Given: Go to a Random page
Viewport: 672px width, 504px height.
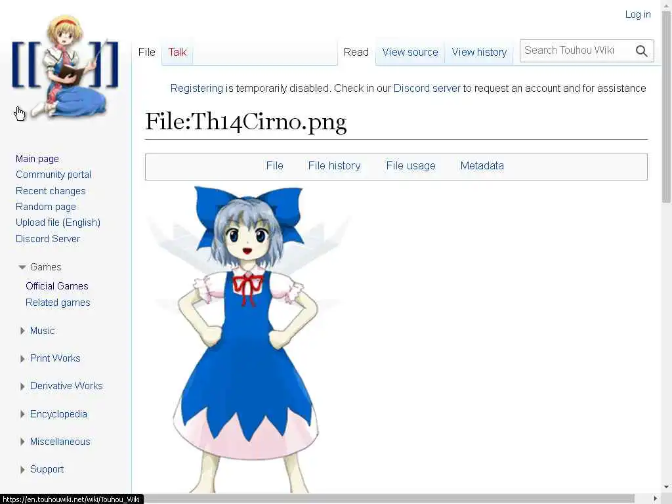Looking at the screenshot, I should coord(46,207).
